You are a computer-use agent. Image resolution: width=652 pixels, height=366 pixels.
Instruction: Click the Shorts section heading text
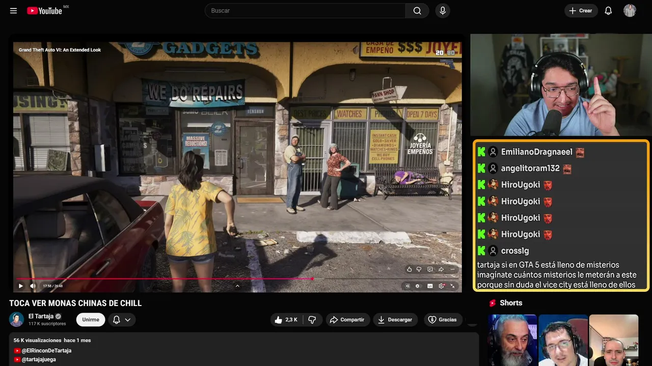click(511, 303)
